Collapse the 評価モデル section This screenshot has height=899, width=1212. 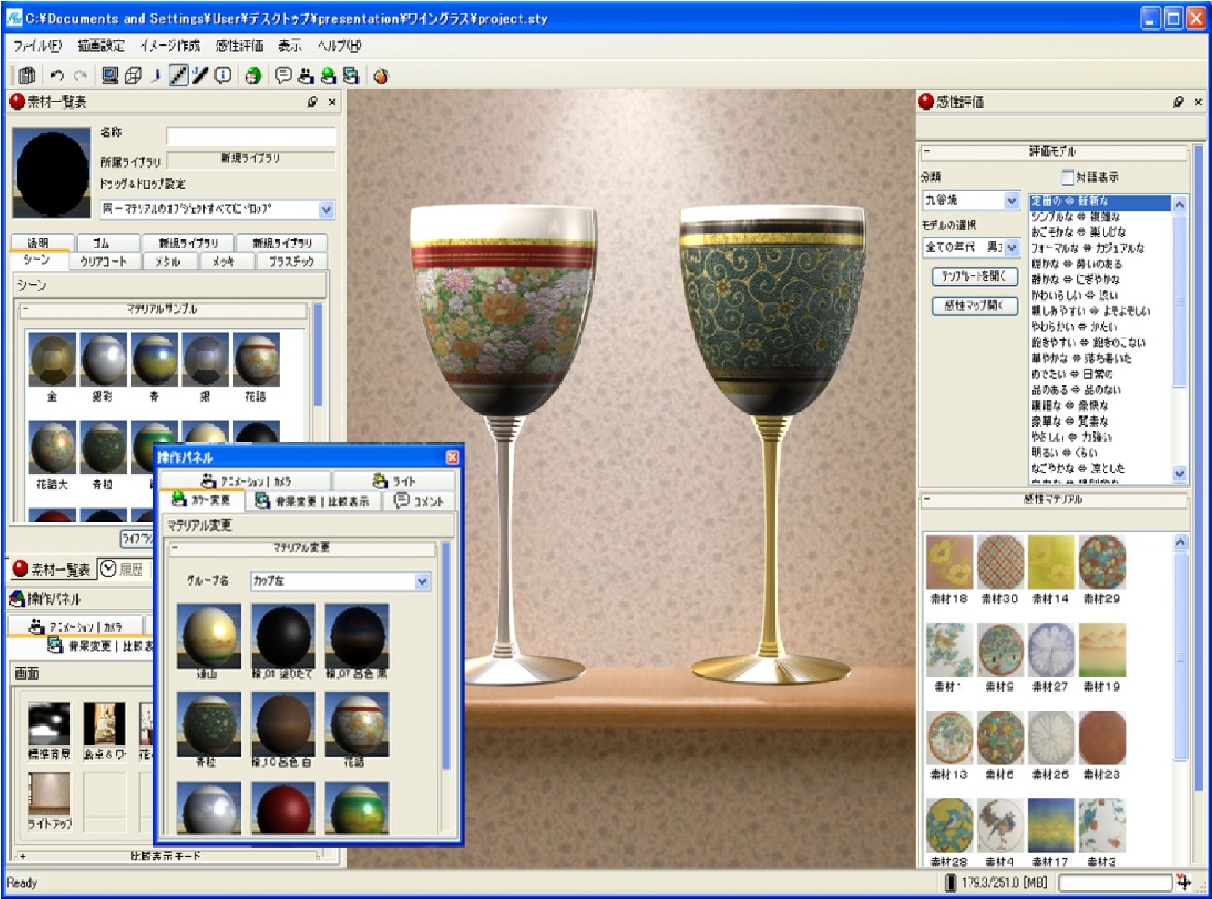927,151
